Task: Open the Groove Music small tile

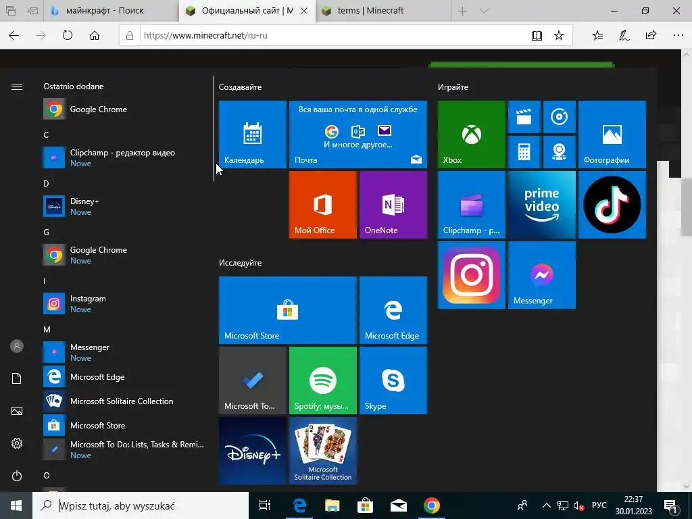Action: (559, 117)
